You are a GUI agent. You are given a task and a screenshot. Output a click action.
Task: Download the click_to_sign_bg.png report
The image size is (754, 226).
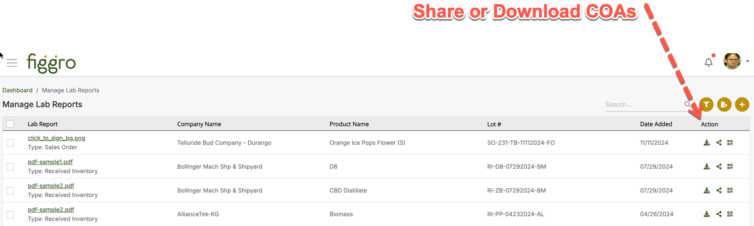707,143
